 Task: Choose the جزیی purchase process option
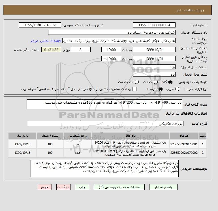pyautogui.click(x=177, y=89)
